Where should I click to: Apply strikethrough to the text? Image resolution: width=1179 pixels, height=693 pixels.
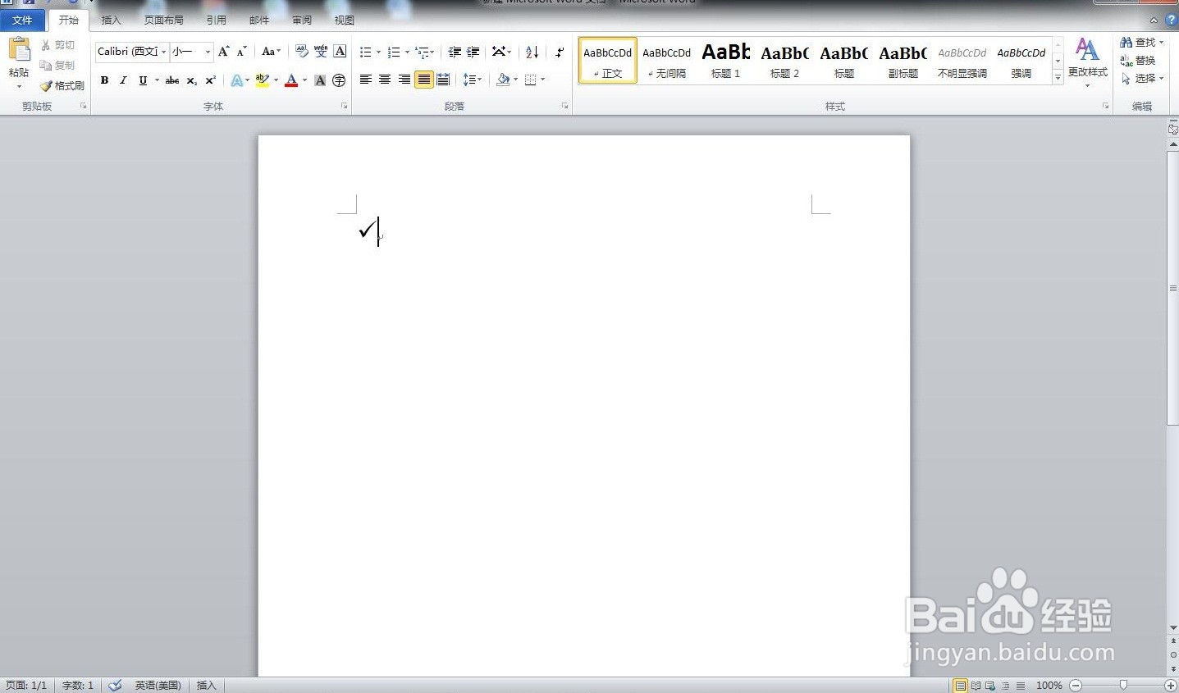pos(171,80)
